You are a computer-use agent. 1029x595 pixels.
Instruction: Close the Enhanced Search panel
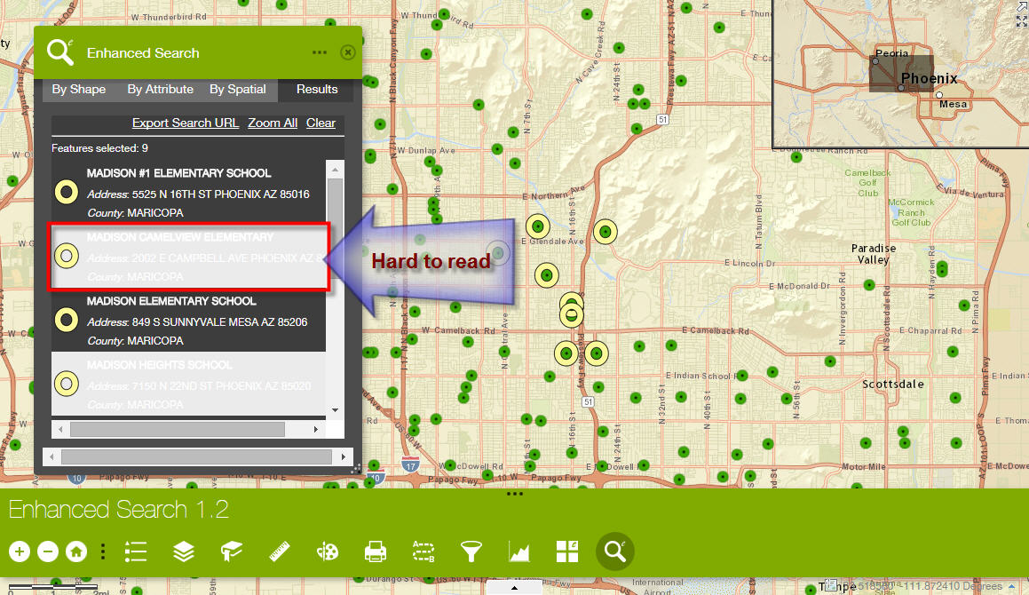click(x=348, y=52)
